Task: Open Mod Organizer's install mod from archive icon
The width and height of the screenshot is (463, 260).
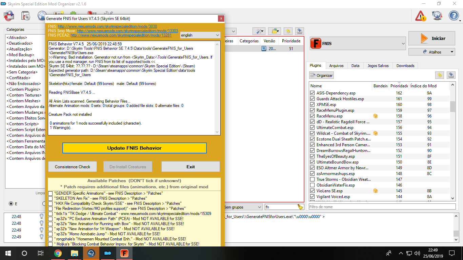Action: click(x=25, y=16)
